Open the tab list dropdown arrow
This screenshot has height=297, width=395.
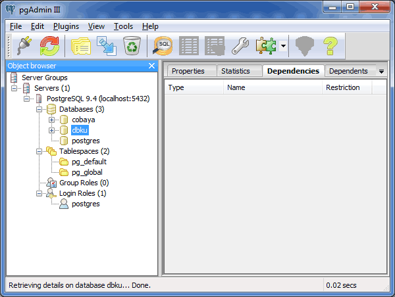tap(381, 72)
